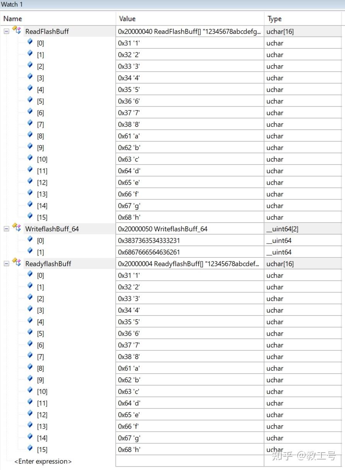Select the Value column header
Screen dimensions: 345x470
coord(190,19)
